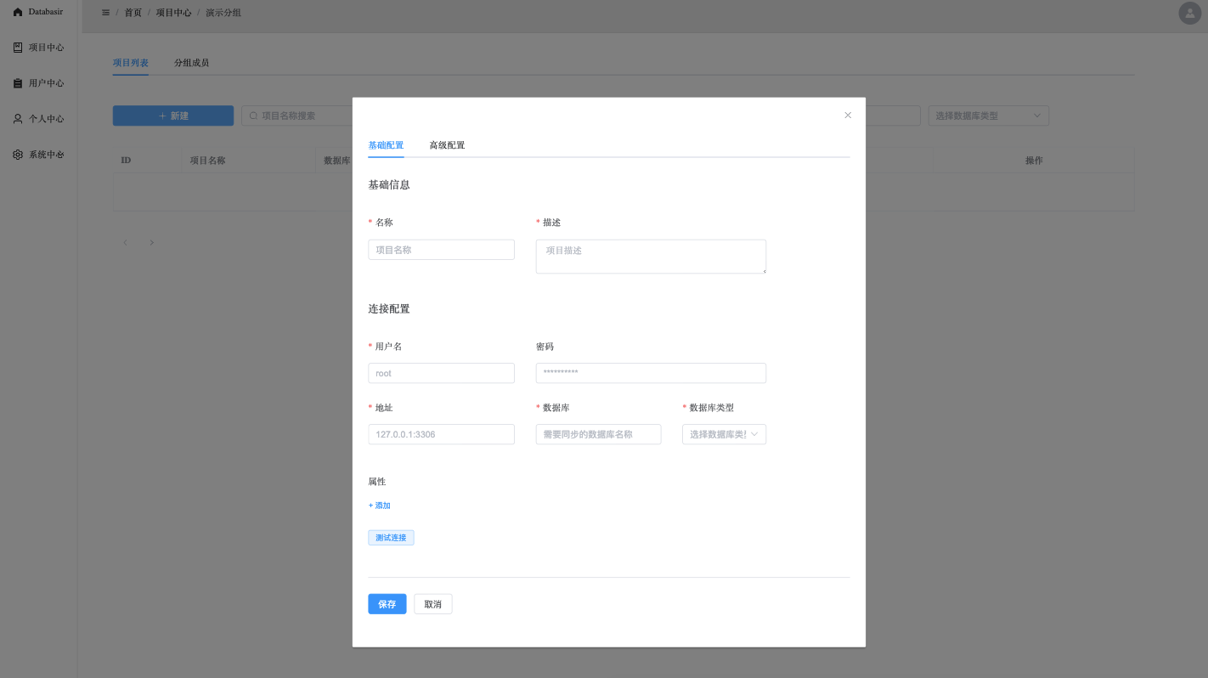Click the 项目中心 breadcrumb
This screenshot has width=1208, height=678.
pyautogui.click(x=173, y=13)
